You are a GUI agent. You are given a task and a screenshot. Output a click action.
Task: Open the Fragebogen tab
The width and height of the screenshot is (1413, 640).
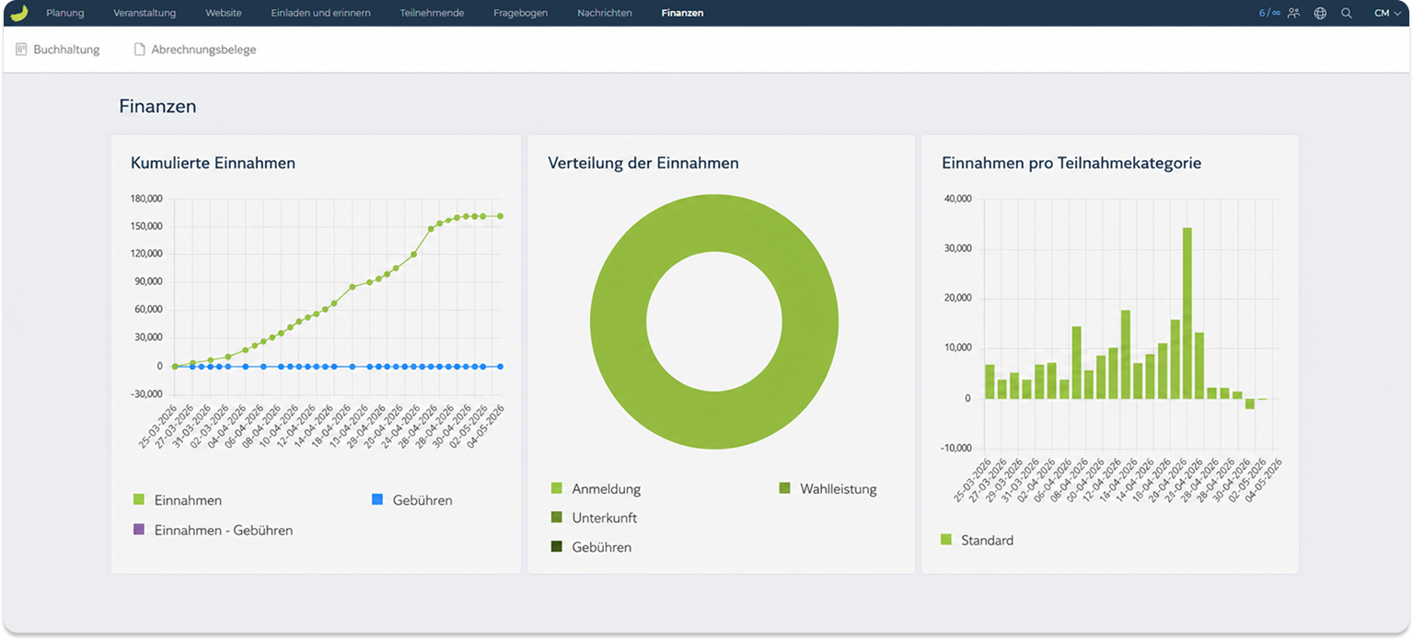520,13
